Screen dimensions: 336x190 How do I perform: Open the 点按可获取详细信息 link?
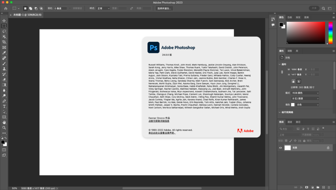point(159,121)
